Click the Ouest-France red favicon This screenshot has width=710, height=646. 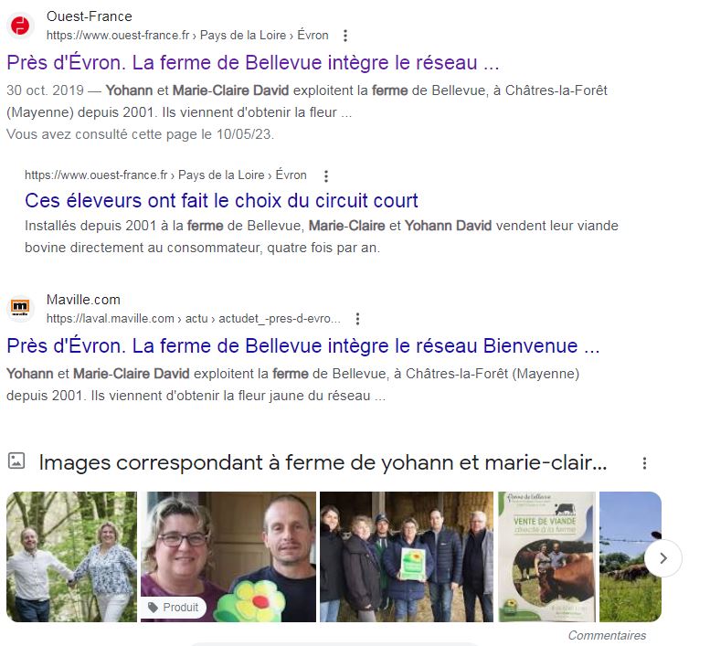pyautogui.click(x=20, y=26)
